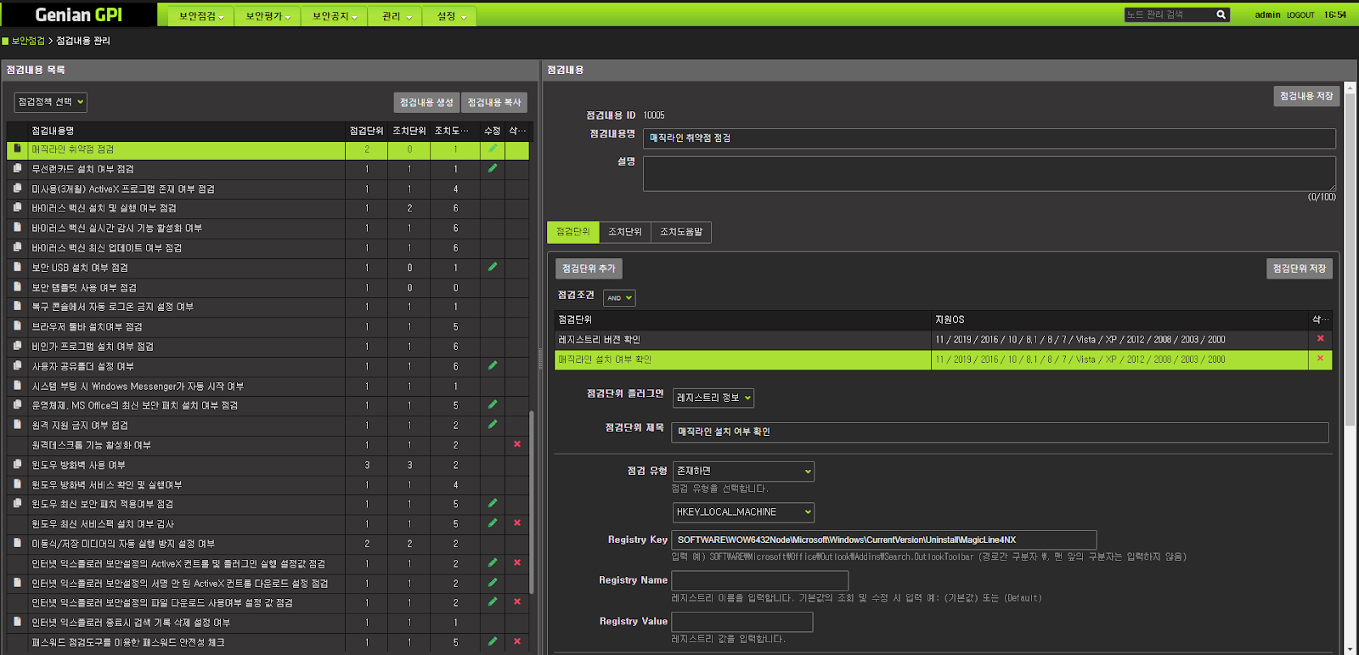Click the document icon beside 윈도우 방화벽 사용 여부
The width and height of the screenshot is (1359, 655).
pyautogui.click(x=17, y=465)
